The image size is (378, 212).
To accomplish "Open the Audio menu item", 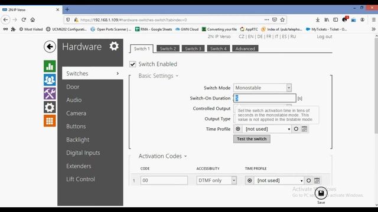I will (74, 100).
